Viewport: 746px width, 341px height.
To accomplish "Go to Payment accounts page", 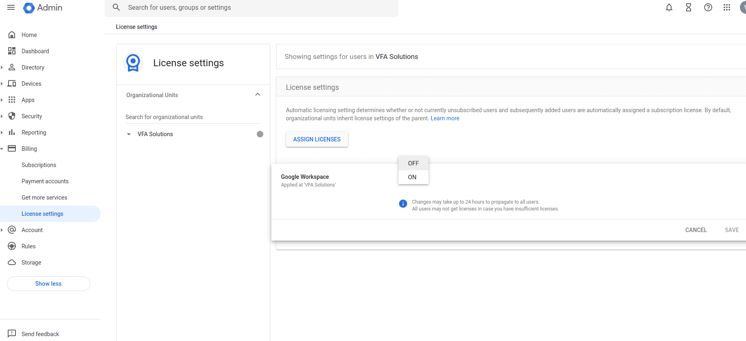I will [45, 181].
